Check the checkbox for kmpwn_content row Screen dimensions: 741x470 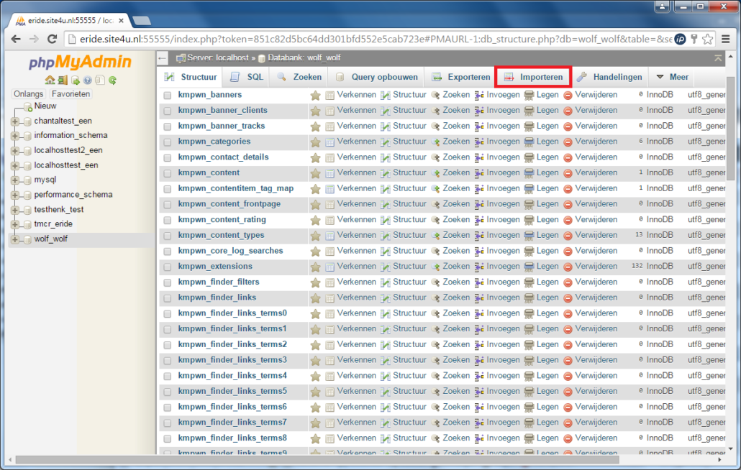click(166, 172)
